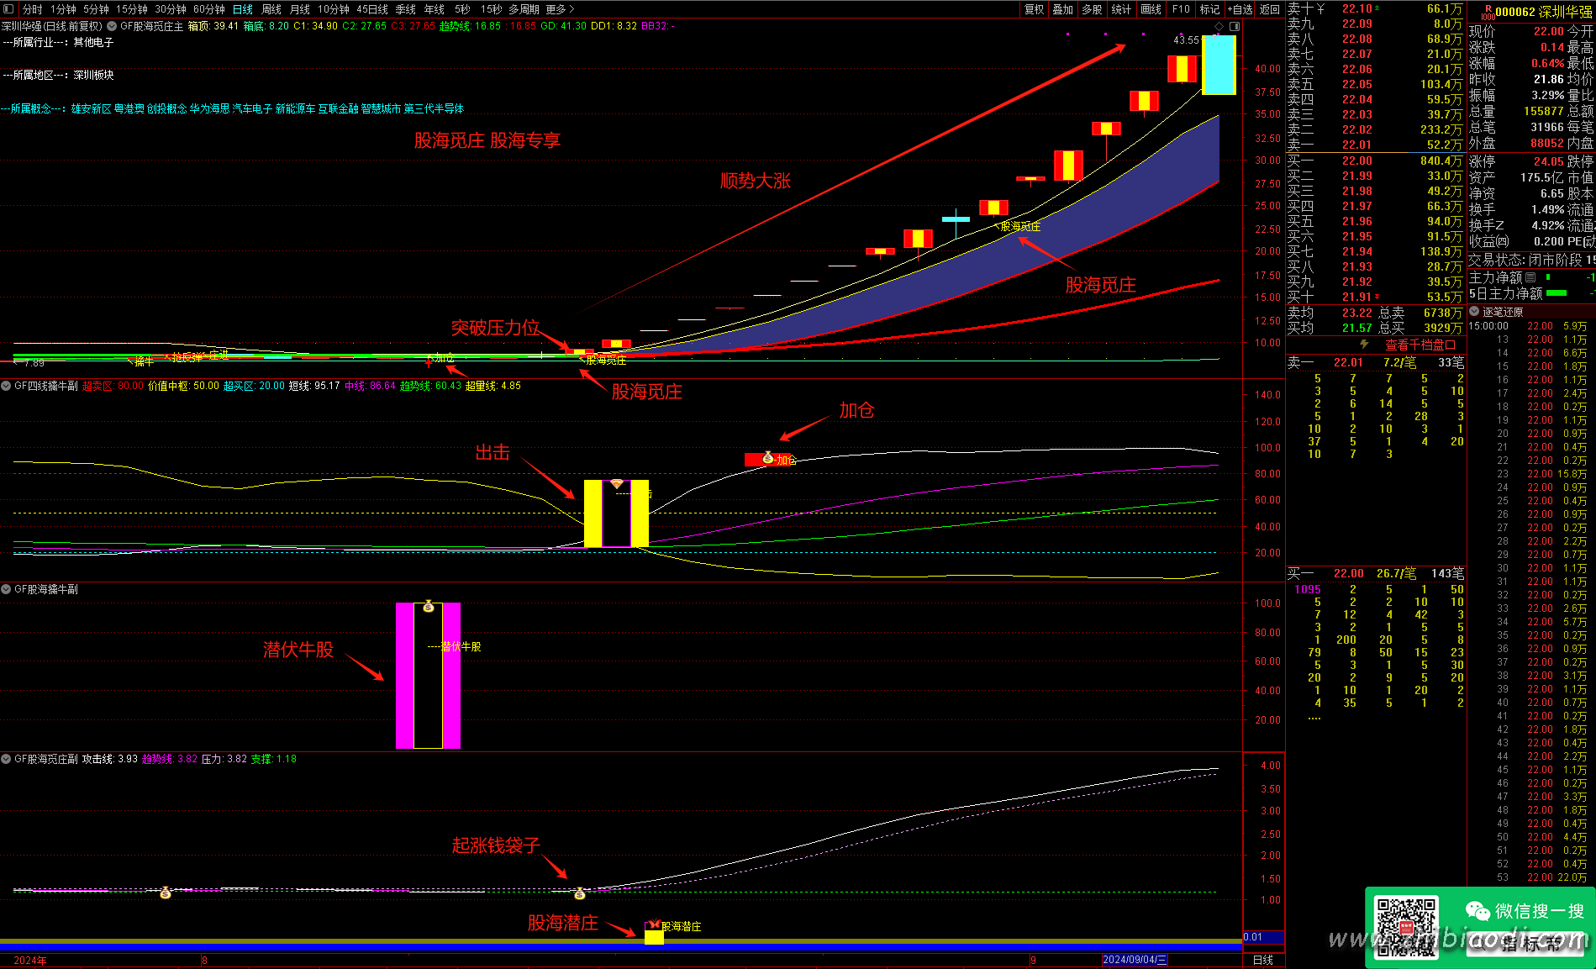Click the lightning icon beside 查看千档盘口

click(x=1365, y=345)
